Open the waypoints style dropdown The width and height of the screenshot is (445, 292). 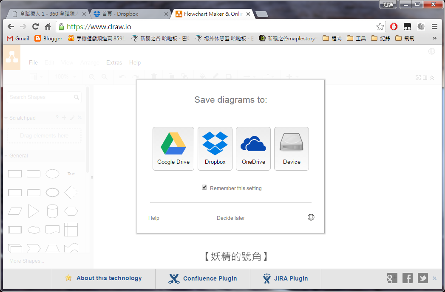click(x=268, y=77)
